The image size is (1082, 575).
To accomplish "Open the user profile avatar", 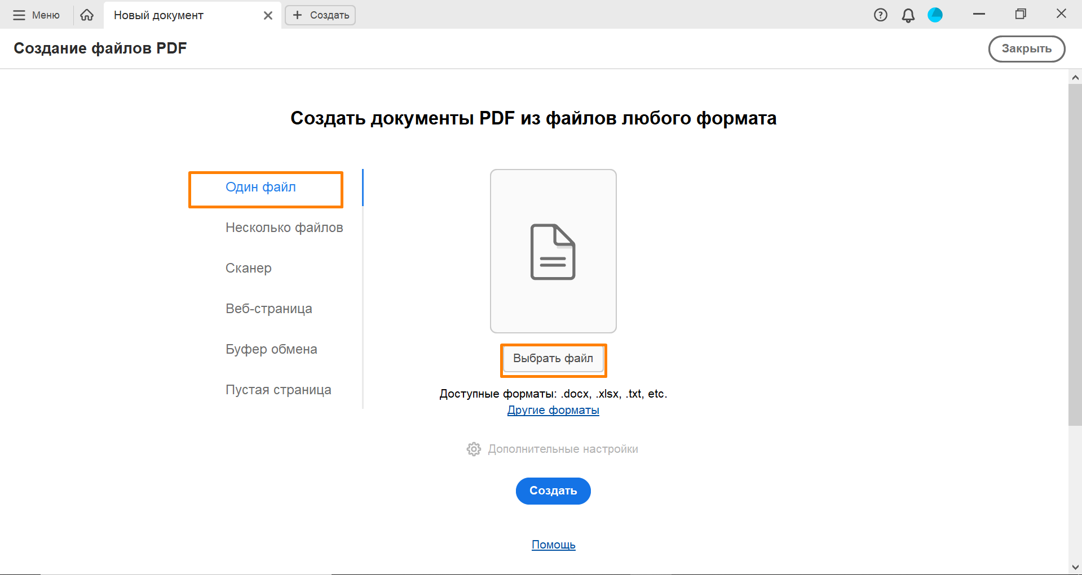I will tap(935, 15).
